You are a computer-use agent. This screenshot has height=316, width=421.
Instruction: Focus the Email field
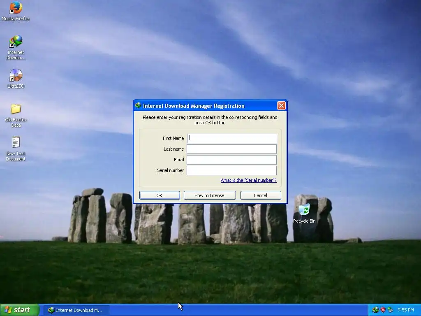point(232,160)
